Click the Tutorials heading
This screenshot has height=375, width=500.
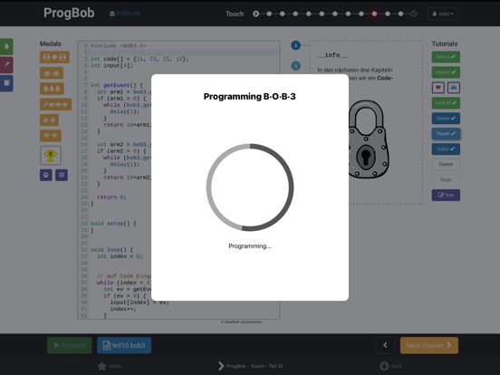point(445,43)
